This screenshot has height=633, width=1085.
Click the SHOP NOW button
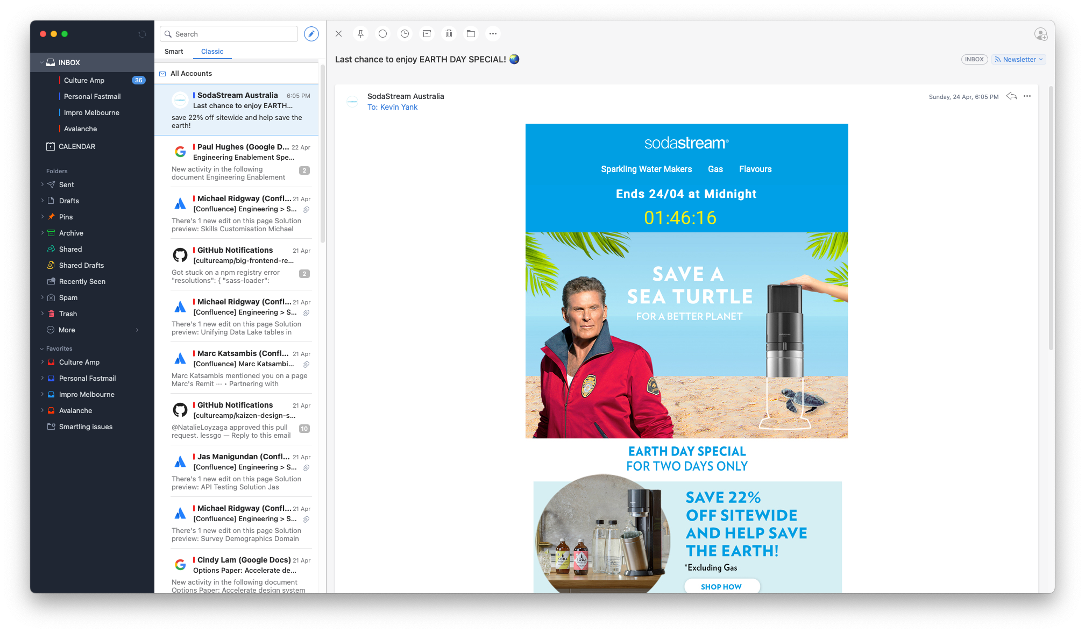tap(721, 586)
